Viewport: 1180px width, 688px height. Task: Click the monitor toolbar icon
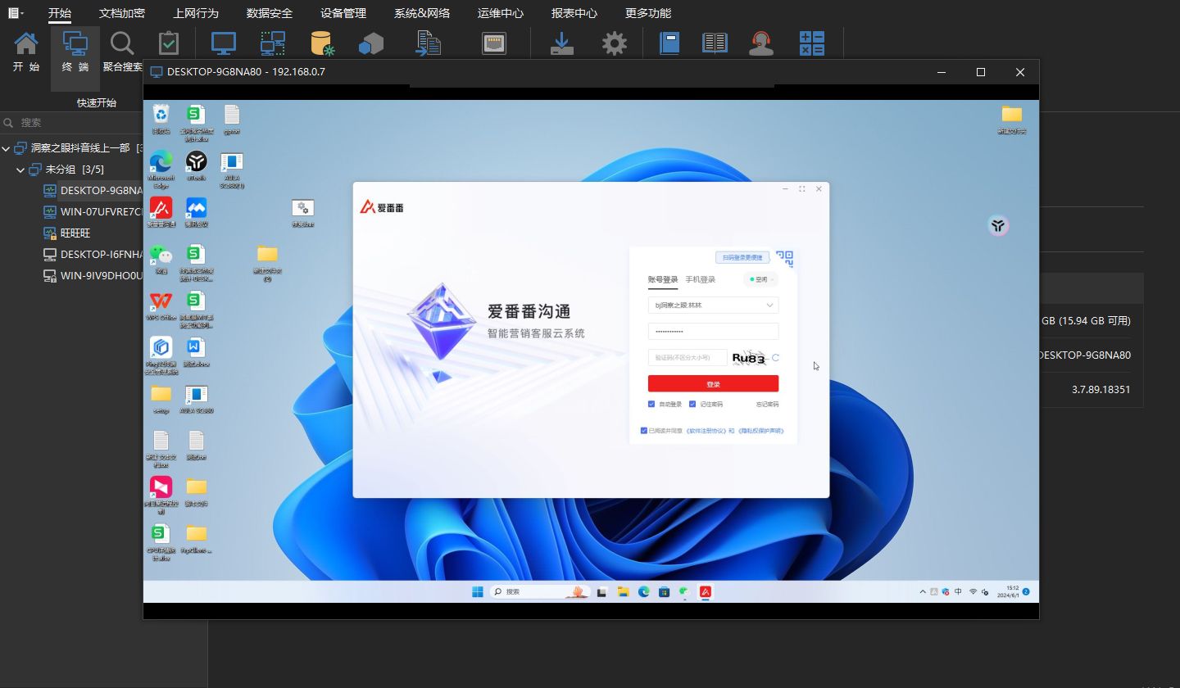(224, 43)
